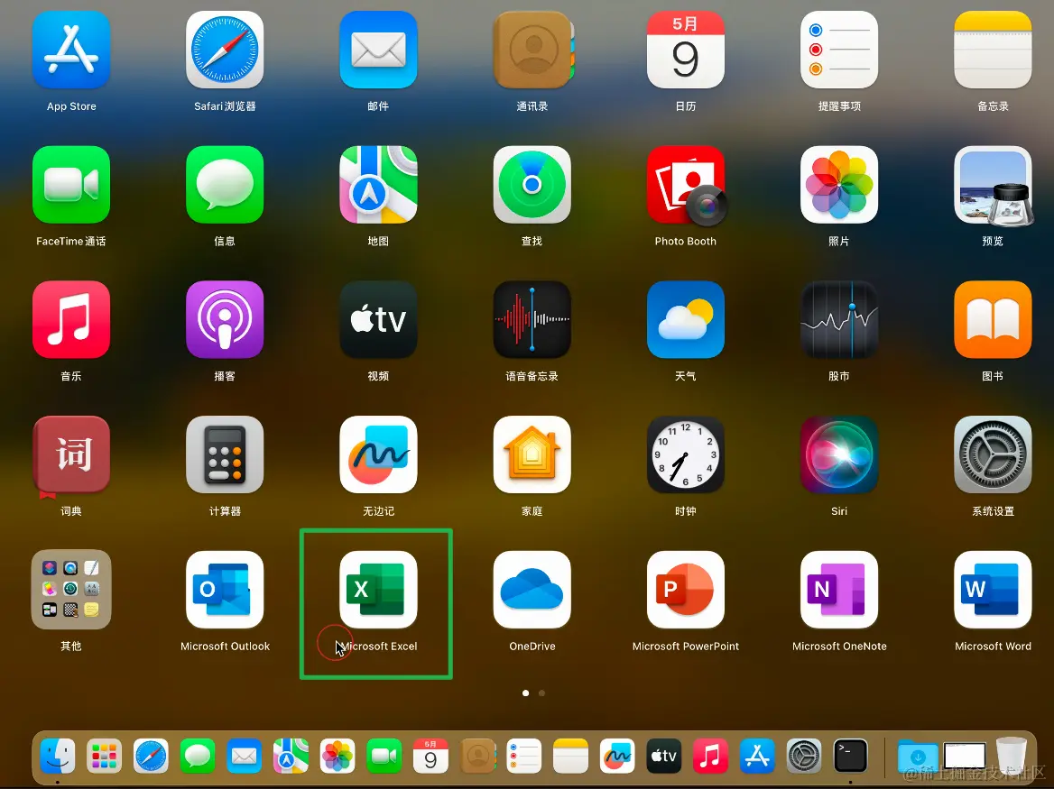Screen dimensions: 1054x789
Task: Restore the minimized window in the Dock
Action: [965, 756]
